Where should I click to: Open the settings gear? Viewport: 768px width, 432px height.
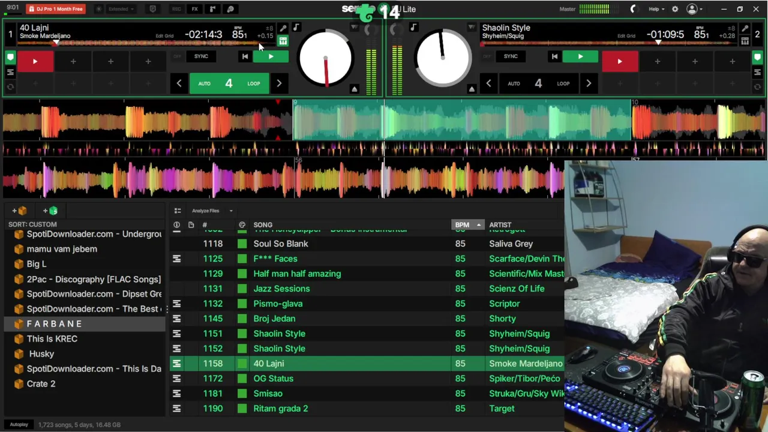click(x=675, y=9)
